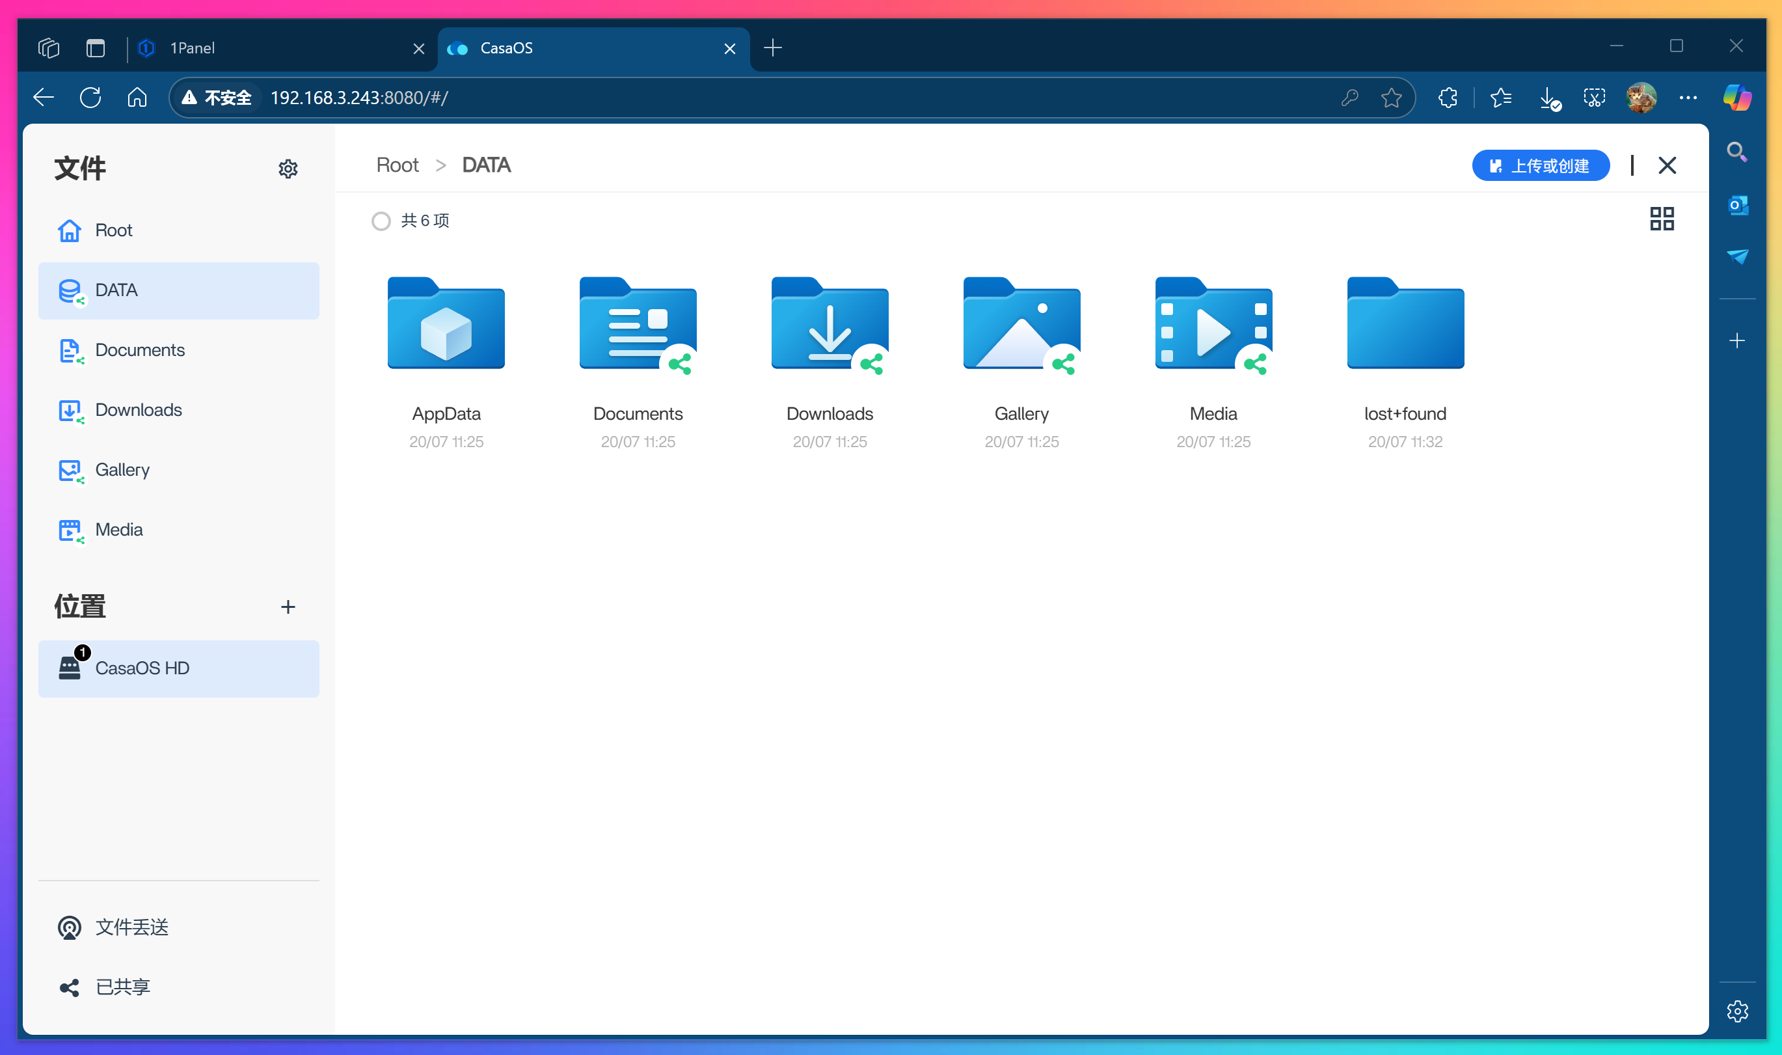Viewport: 1782px width, 1055px height.
Task: Open the Copilot icon in browser toolbar
Action: (1736, 98)
